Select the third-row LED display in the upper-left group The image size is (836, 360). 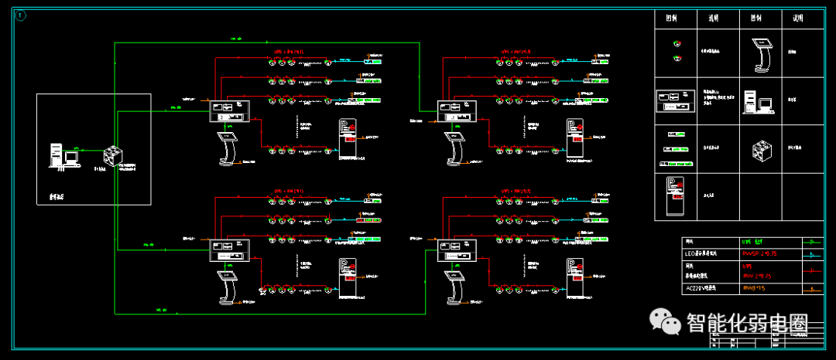click(x=365, y=100)
